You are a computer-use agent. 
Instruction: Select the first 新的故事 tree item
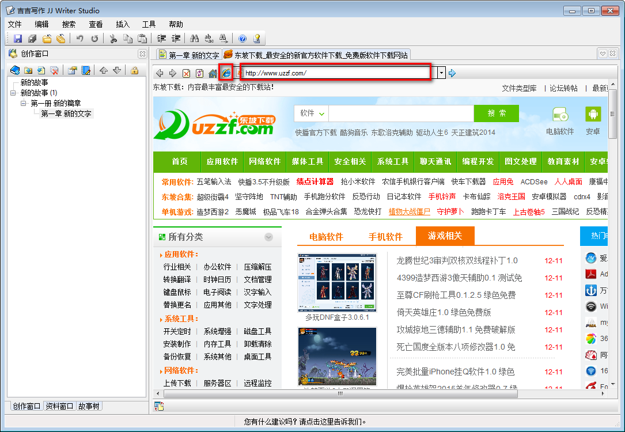[35, 82]
